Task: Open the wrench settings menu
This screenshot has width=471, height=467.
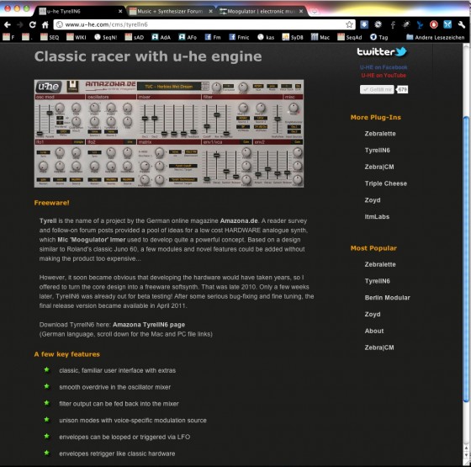Action: (x=462, y=24)
